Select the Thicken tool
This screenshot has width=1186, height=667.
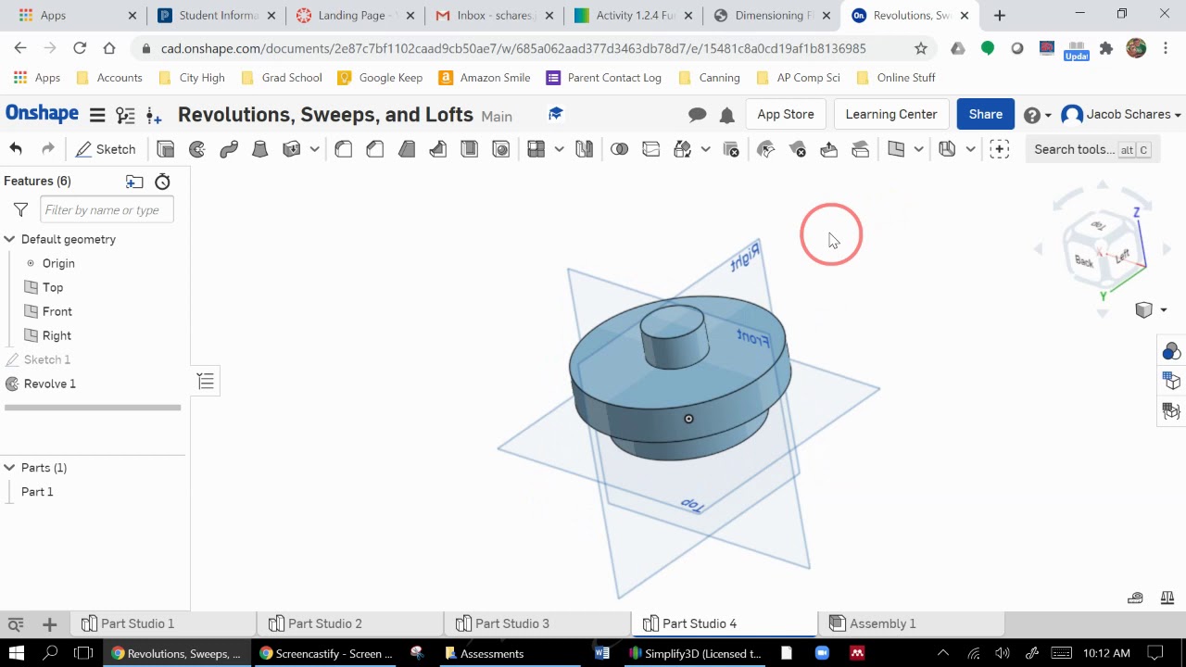click(x=292, y=149)
